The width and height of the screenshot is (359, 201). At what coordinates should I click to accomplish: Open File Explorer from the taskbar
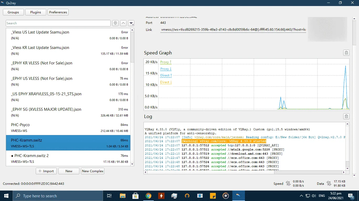tap(122, 196)
